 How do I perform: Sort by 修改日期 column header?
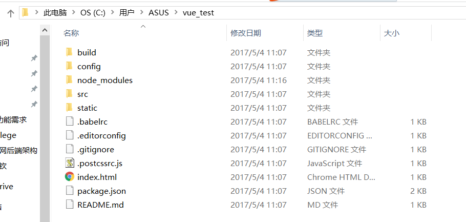point(246,33)
